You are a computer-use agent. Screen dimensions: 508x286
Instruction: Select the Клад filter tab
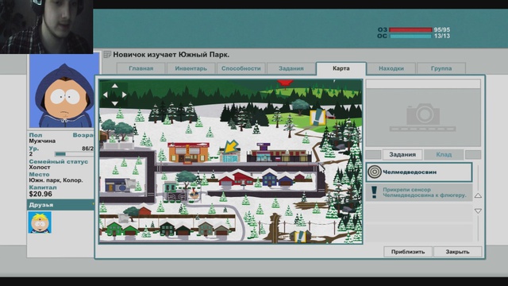[444, 155]
